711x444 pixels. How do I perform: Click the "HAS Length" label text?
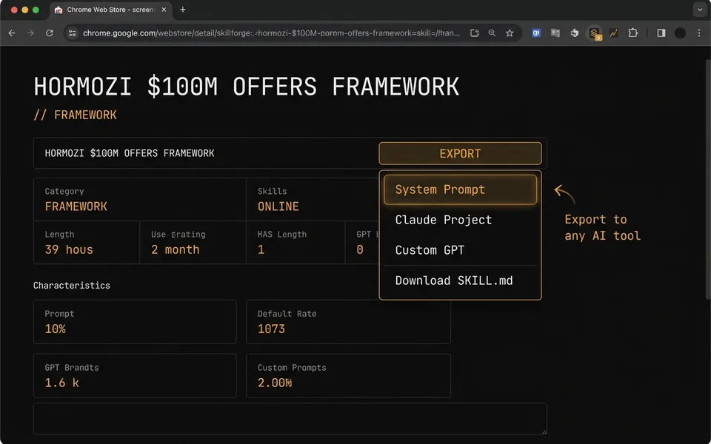pos(282,235)
